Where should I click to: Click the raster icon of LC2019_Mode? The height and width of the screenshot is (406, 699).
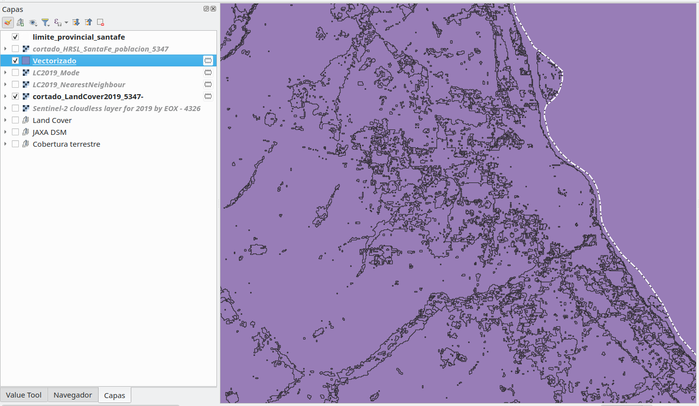click(x=26, y=72)
